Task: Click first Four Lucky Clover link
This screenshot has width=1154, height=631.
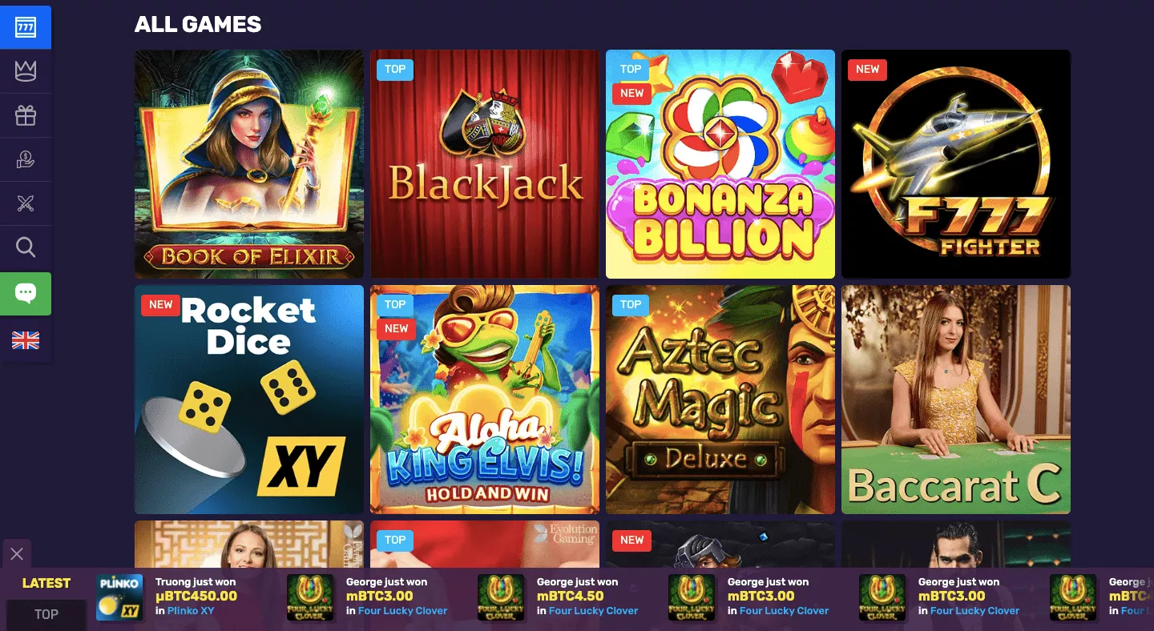Action: [x=403, y=610]
